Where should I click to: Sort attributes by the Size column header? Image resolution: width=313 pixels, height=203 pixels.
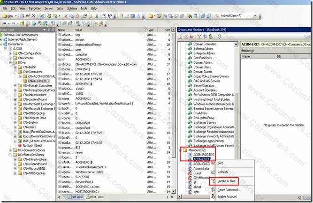[165, 30]
